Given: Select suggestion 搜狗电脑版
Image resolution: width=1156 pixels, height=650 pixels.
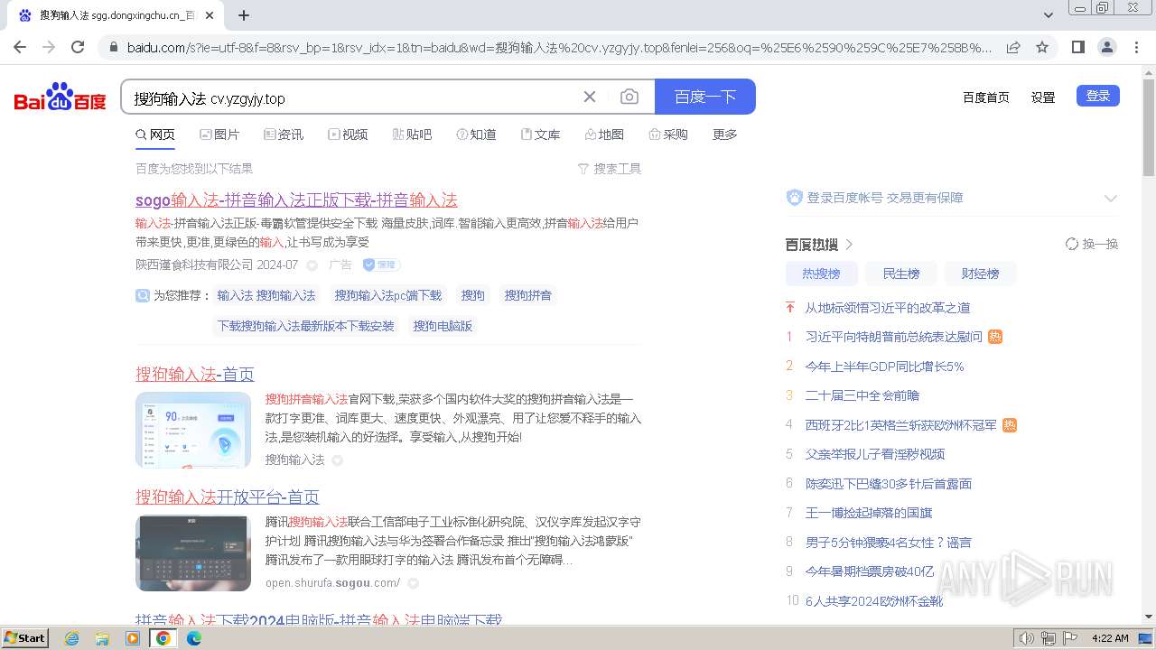Looking at the screenshot, I should tap(443, 326).
